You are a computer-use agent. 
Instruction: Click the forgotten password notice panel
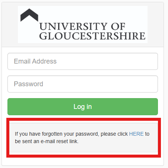(83, 138)
